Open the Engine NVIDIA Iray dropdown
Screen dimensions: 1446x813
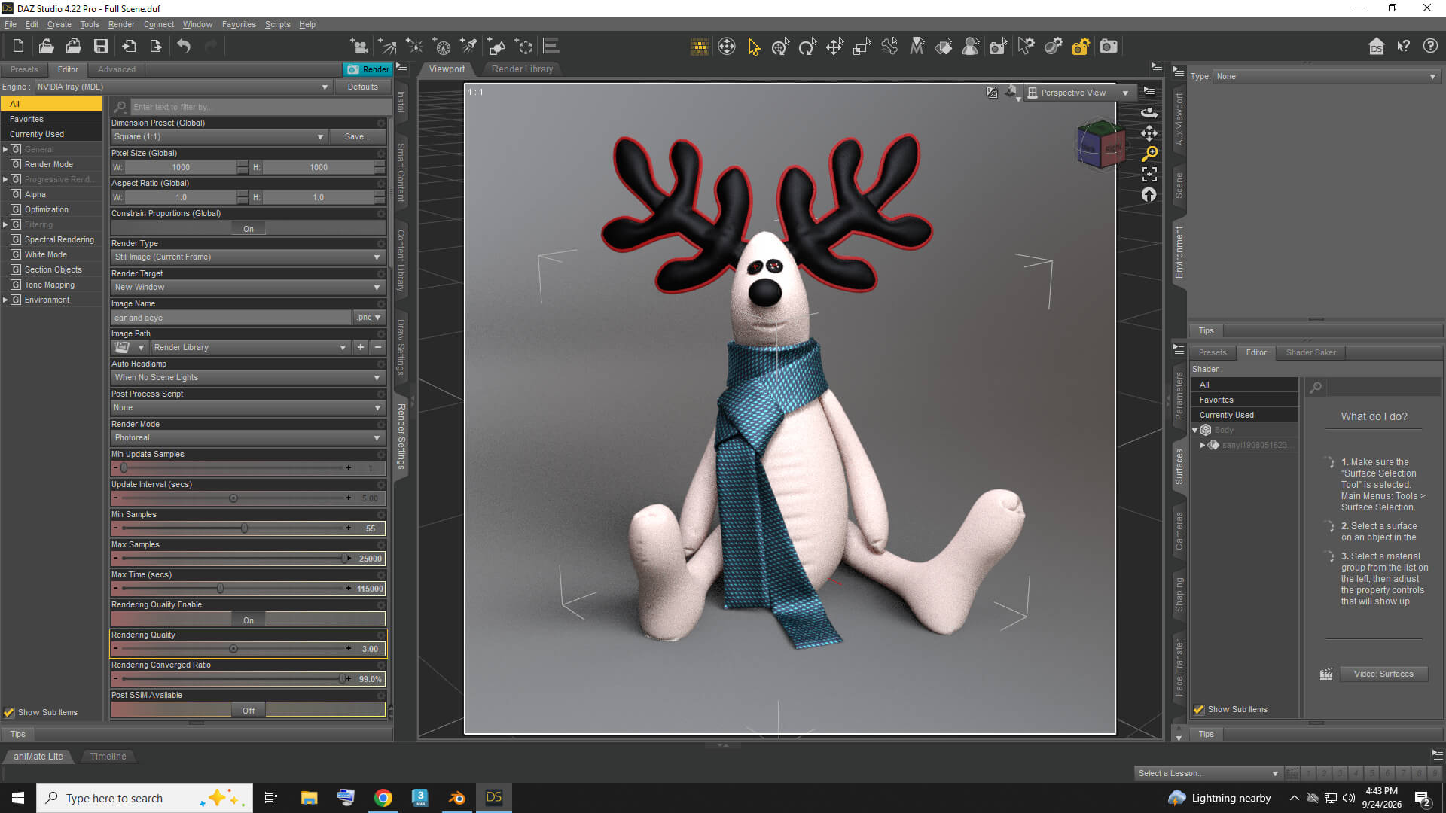pos(182,87)
